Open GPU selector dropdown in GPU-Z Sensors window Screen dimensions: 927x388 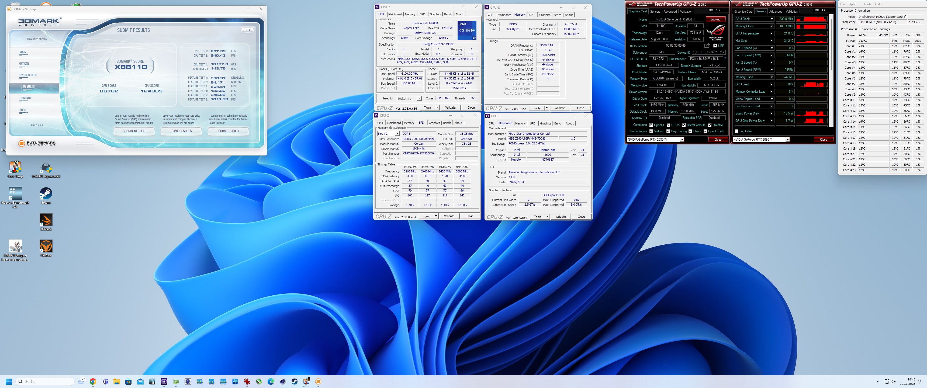point(787,140)
